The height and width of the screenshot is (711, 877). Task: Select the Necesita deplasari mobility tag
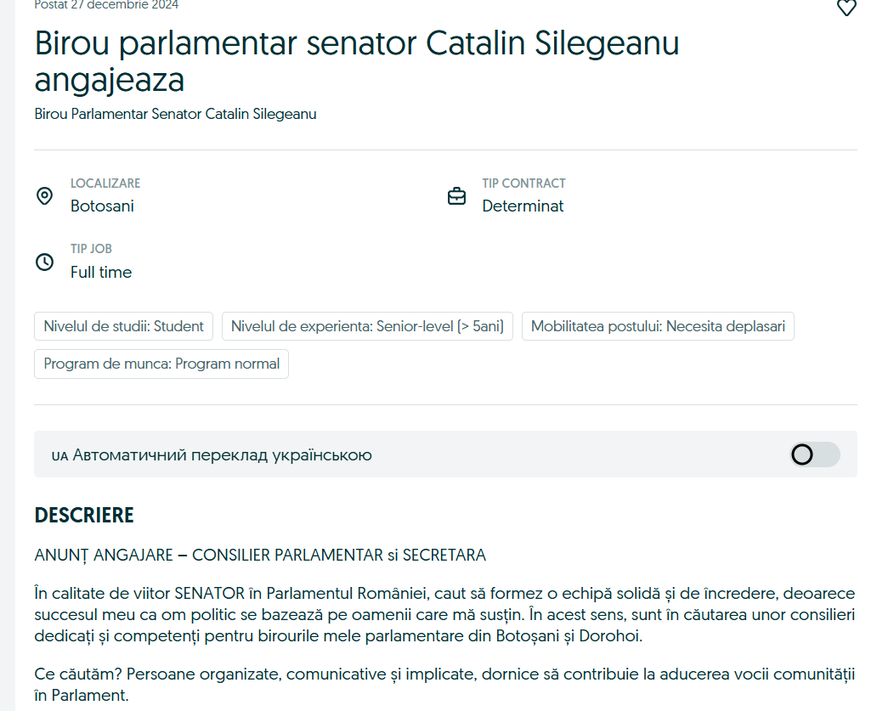pyautogui.click(x=658, y=326)
